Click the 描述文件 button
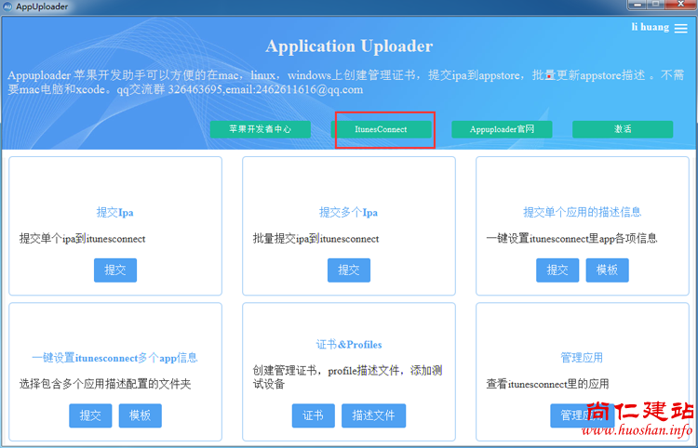This screenshot has width=698, height=448. pos(373,415)
